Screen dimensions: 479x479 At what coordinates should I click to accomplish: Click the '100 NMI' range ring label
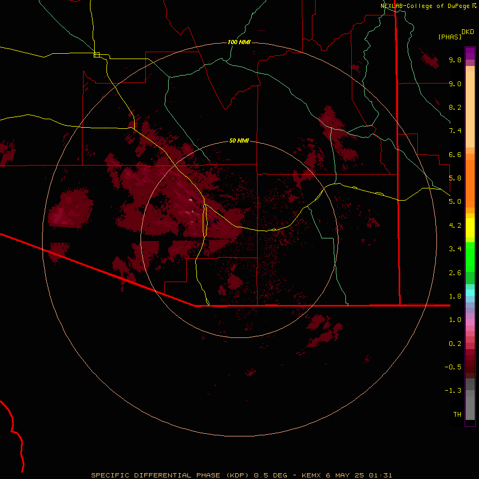click(x=239, y=42)
